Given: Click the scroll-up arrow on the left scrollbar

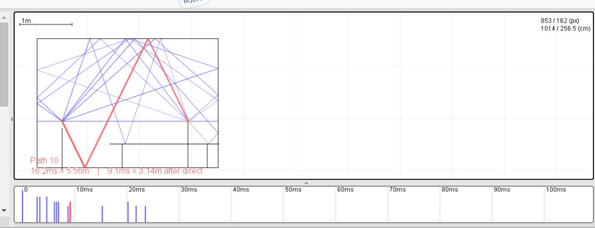Looking at the screenshot, I should point(4,17).
